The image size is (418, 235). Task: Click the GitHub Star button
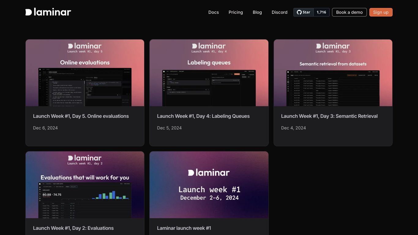click(304, 12)
